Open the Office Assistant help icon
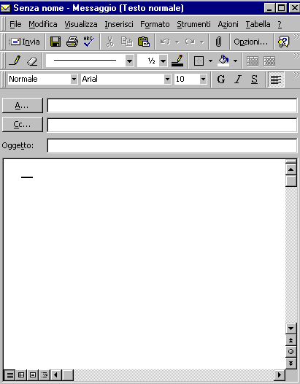This screenshot has width=300, height=384. pyautogui.click(x=283, y=42)
